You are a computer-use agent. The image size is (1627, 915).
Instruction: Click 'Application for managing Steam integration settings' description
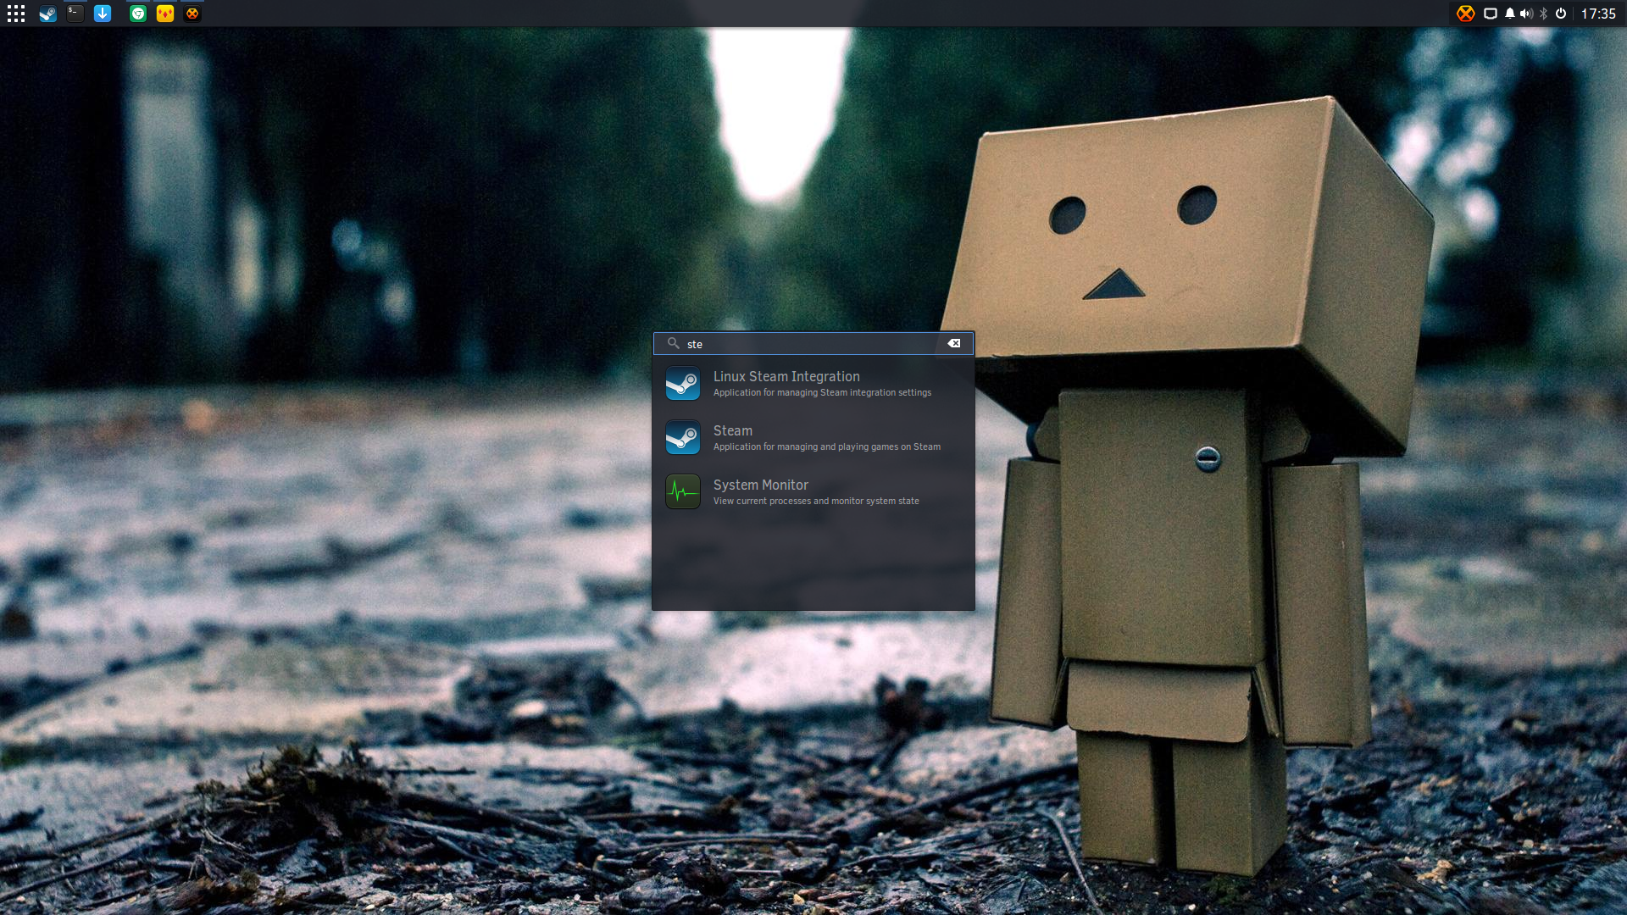tap(822, 392)
